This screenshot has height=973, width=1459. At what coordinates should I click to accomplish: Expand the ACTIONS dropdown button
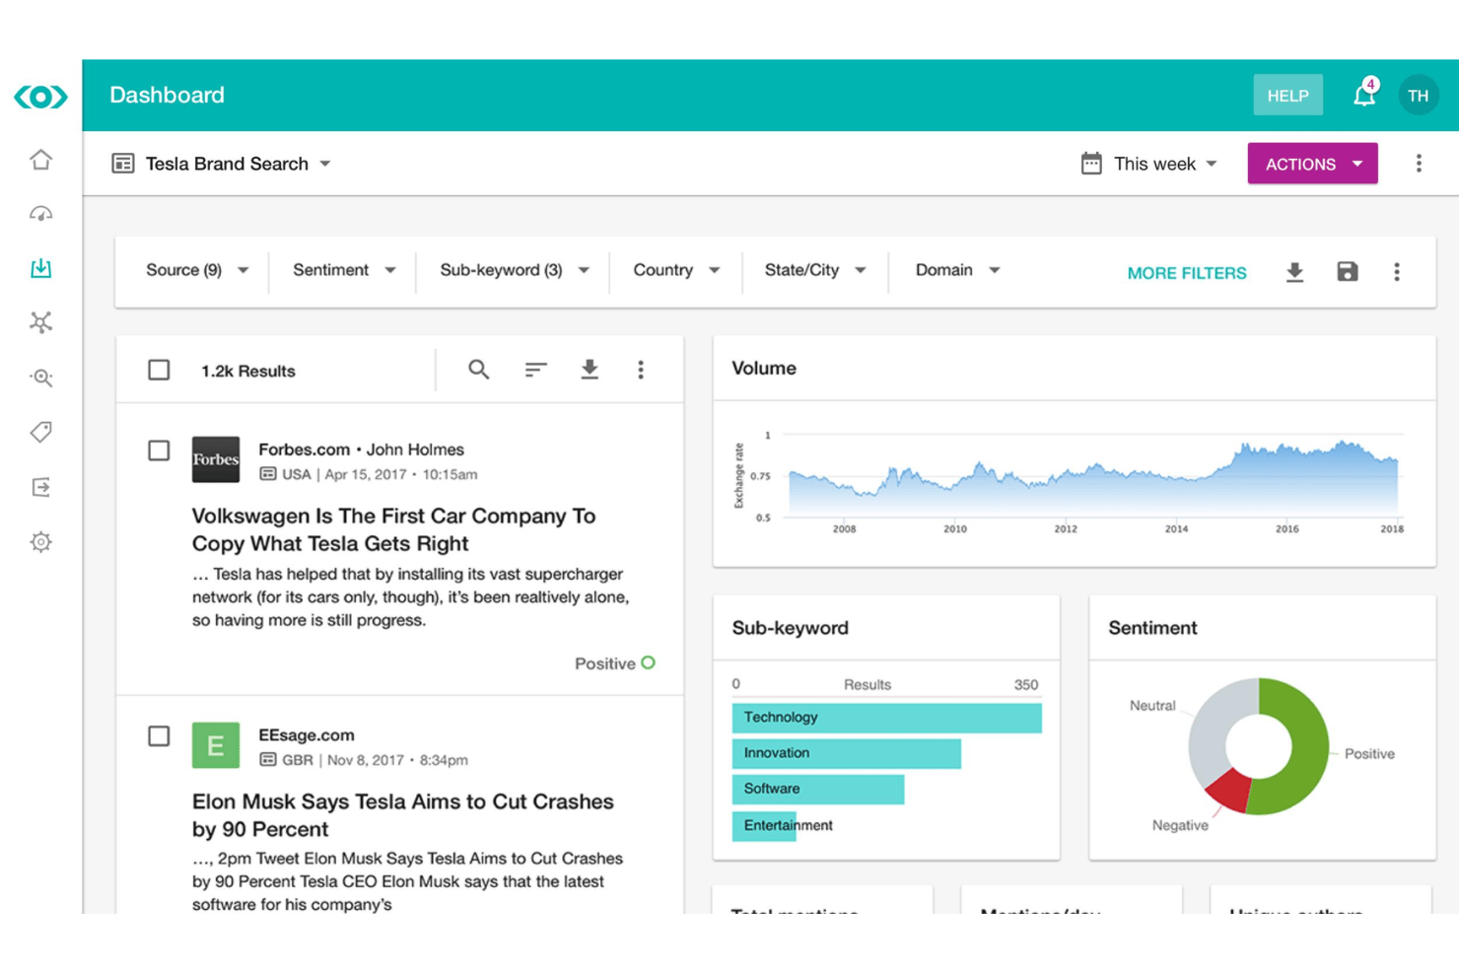point(1312,164)
